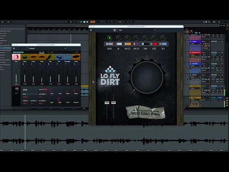
Task: Click the right vertical slider handle in Lo Fly Dirt
Action: (x=114, y=103)
